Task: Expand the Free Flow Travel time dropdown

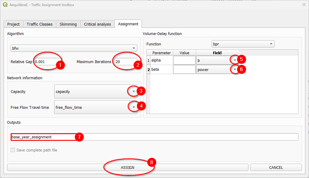Action: pos(133,107)
